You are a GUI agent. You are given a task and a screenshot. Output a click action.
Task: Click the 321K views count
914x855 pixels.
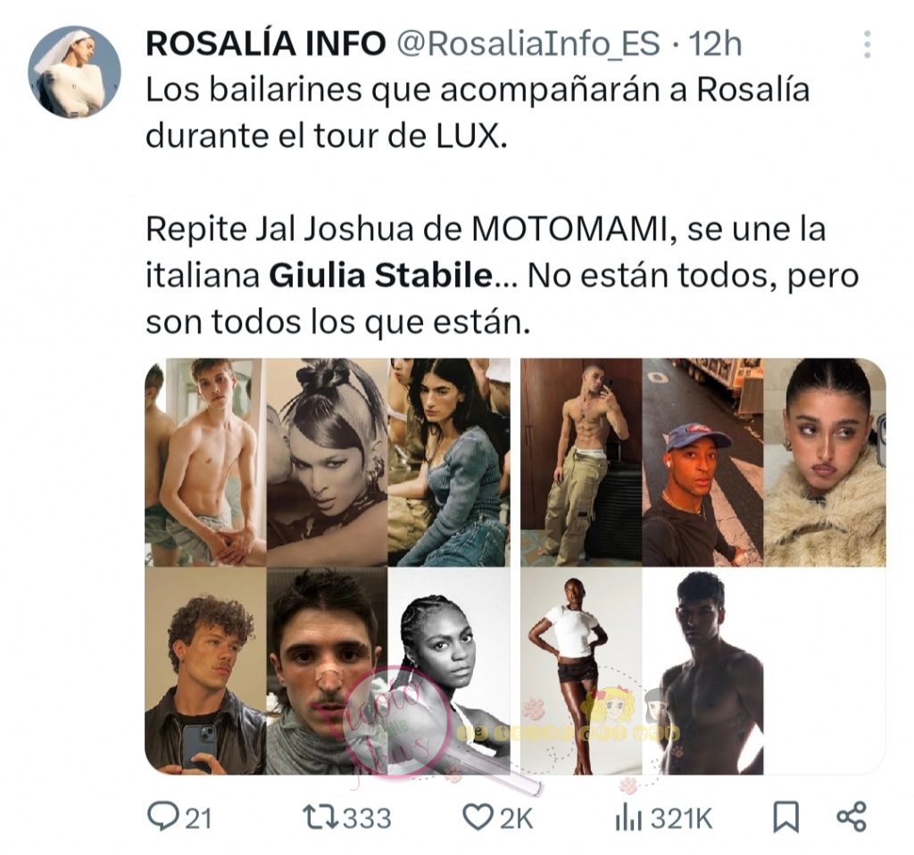pyautogui.click(x=682, y=818)
